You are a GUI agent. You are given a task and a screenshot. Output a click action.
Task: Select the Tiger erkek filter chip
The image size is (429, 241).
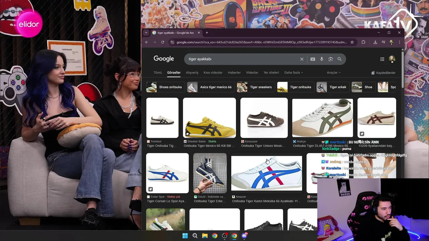tap(332, 87)
